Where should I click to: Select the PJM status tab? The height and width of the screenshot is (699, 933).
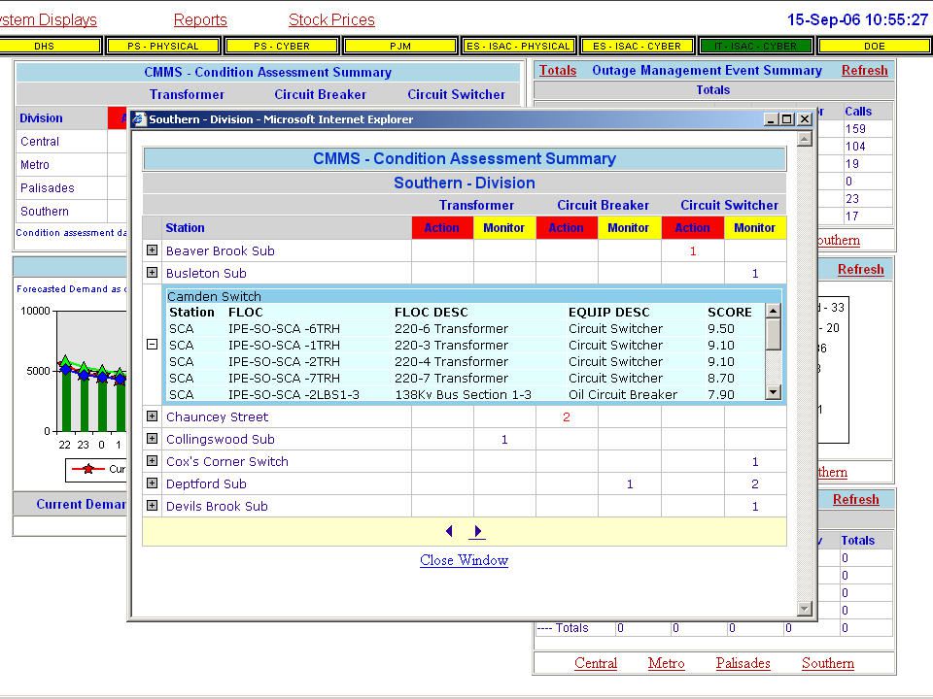click(x=400, y=46)
